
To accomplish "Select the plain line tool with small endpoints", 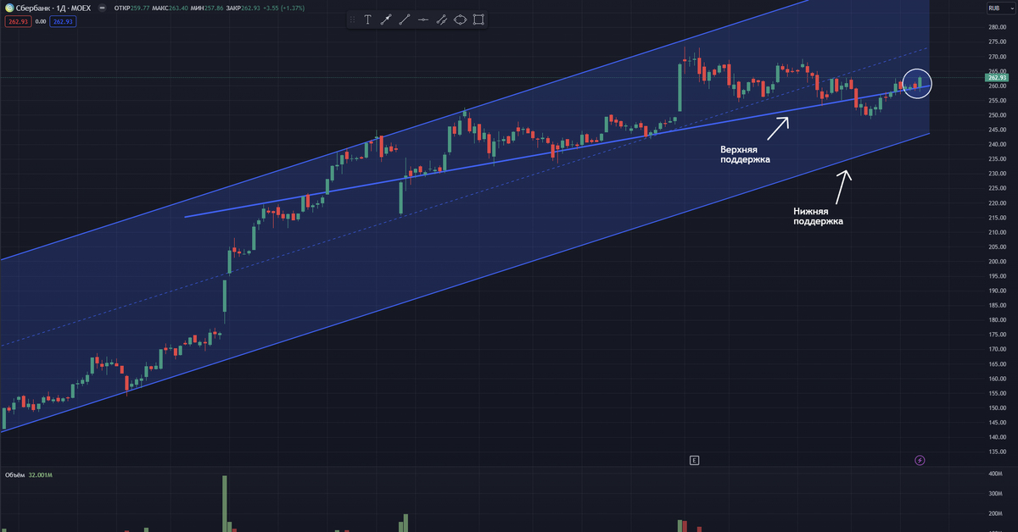I will [405, 19].
